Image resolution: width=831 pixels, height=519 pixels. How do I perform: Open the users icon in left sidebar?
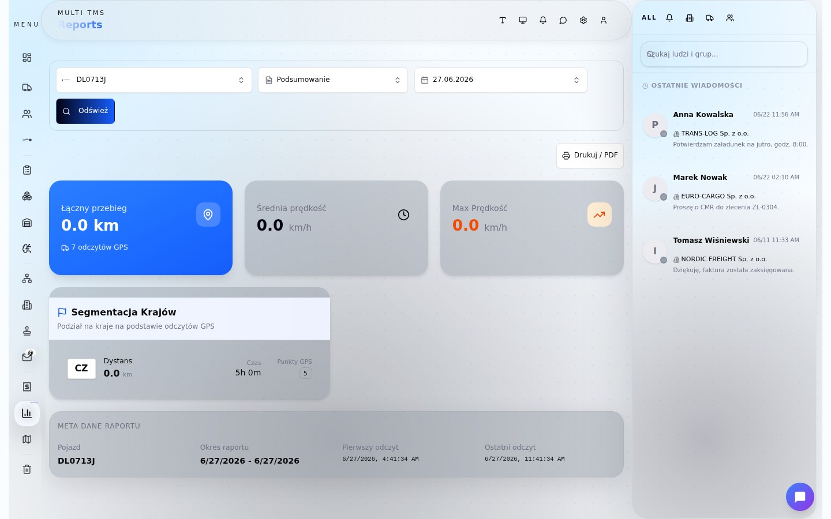point(27,114)
